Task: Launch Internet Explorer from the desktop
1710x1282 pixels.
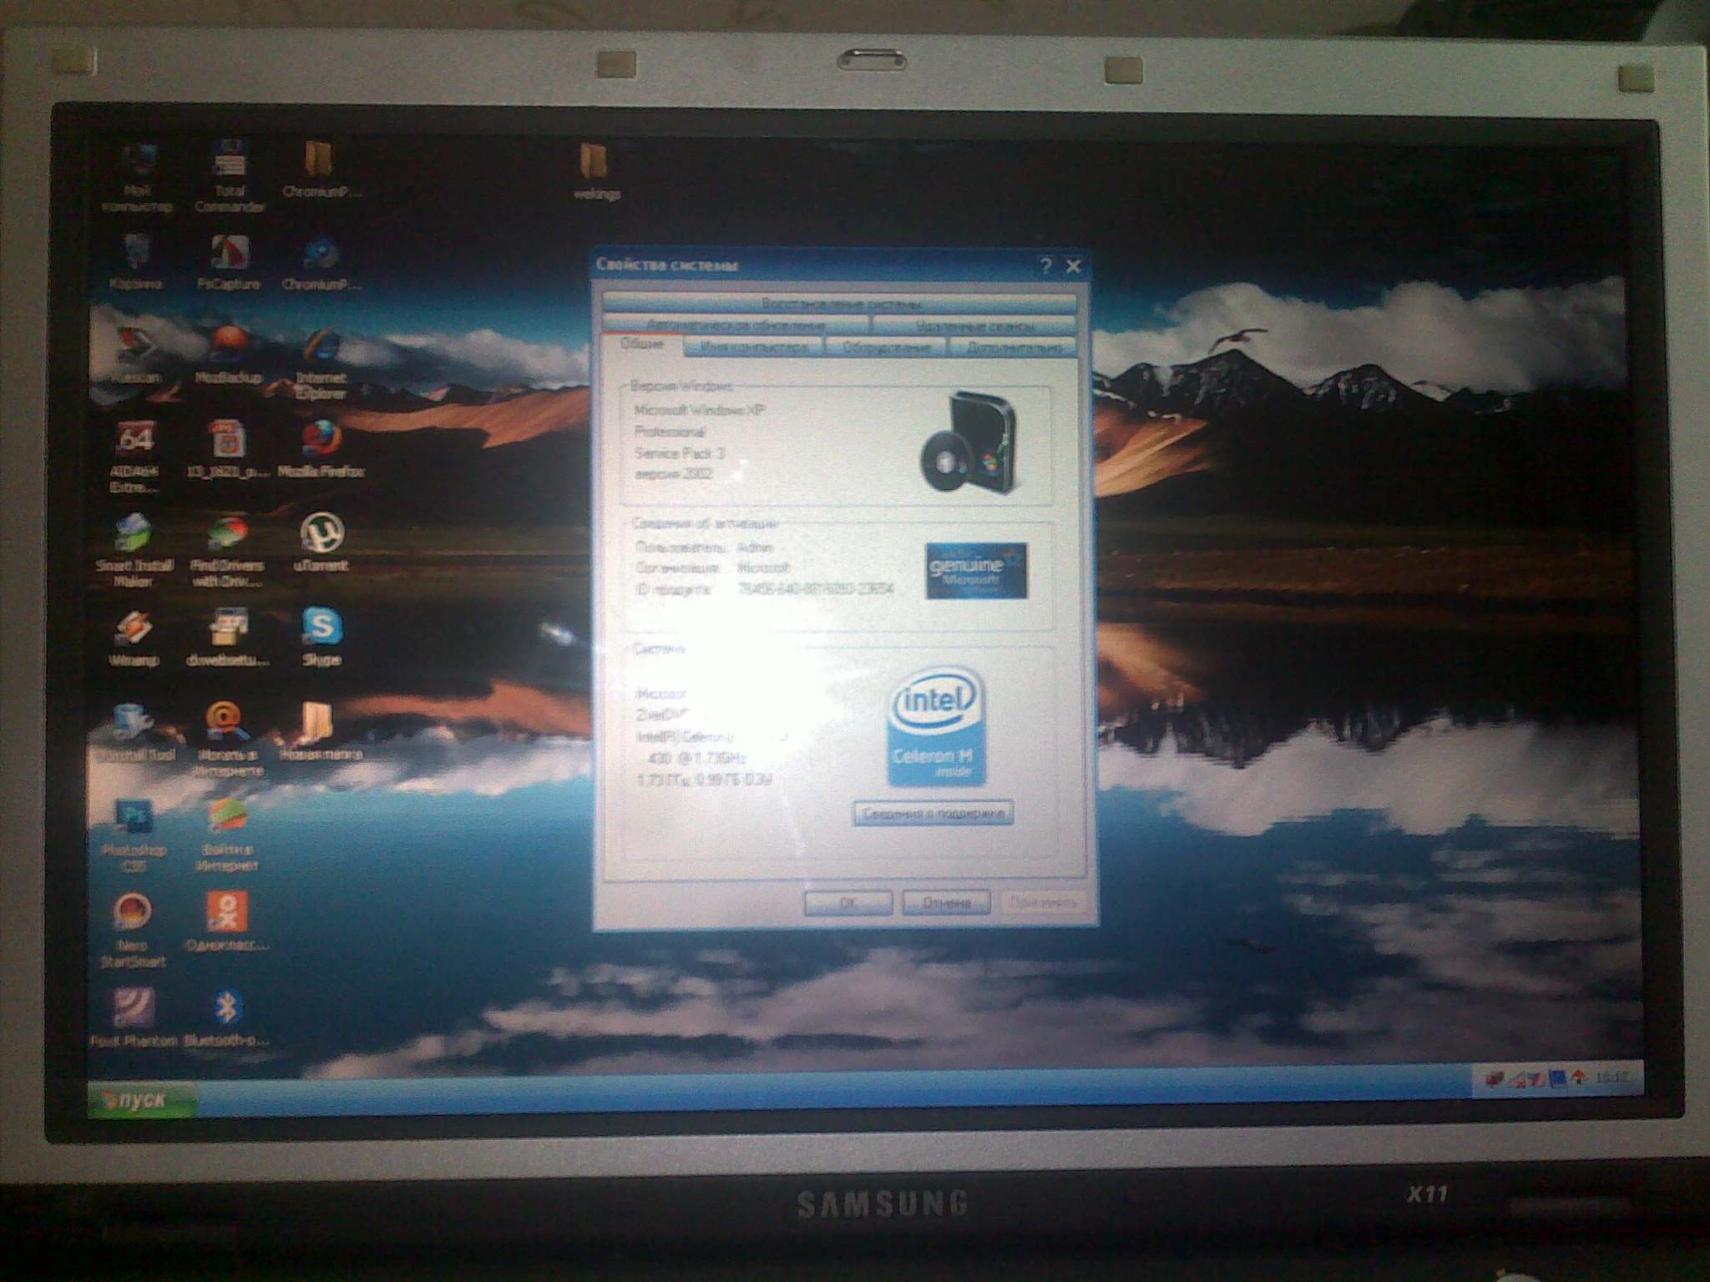Action: (x=321, y=363)
